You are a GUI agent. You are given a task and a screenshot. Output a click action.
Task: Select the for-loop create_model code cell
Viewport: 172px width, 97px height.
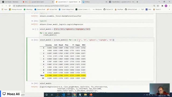tap(96, 32)
